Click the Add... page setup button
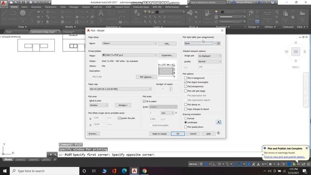 (x=167, y=43)
